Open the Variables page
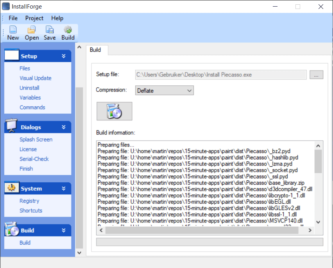 [x=30, y=98]
